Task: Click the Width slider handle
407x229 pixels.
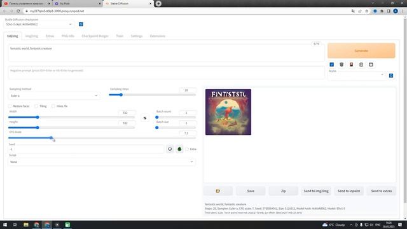Action: tap(38, 117)
